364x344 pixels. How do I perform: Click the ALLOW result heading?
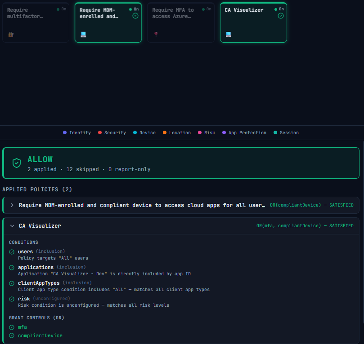(40, 159)
